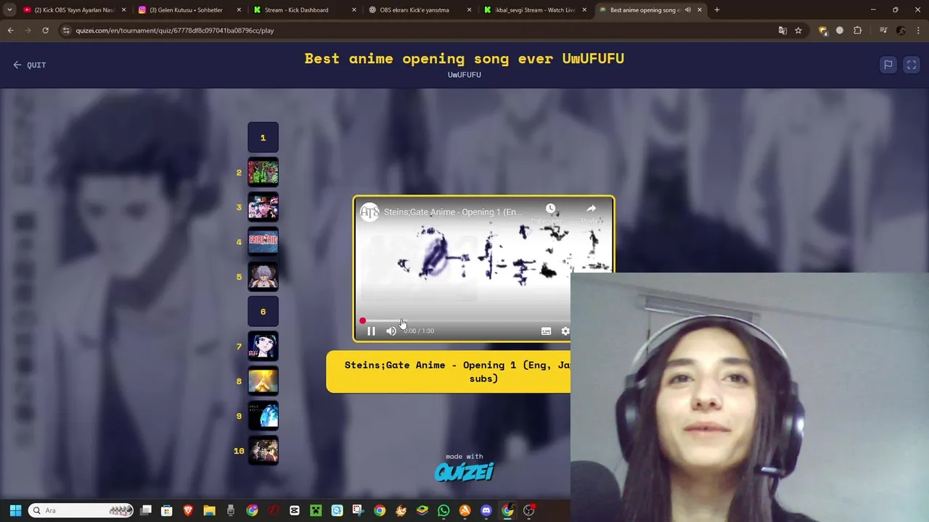
Task: Click rank 4 Fairy Tail thumbnail
Action: pos(263,242)
